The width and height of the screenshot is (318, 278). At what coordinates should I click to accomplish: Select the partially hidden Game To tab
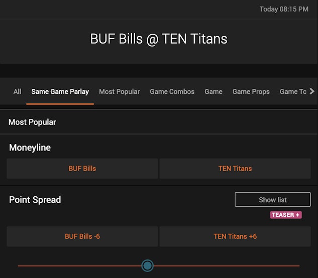coord(293,92)
